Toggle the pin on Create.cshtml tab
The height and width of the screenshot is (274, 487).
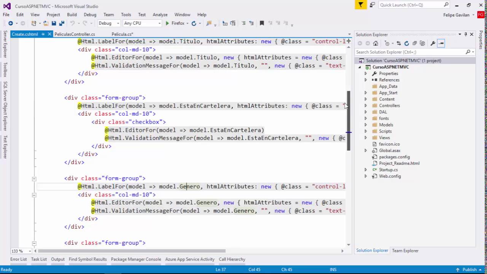tap(43, 34)
